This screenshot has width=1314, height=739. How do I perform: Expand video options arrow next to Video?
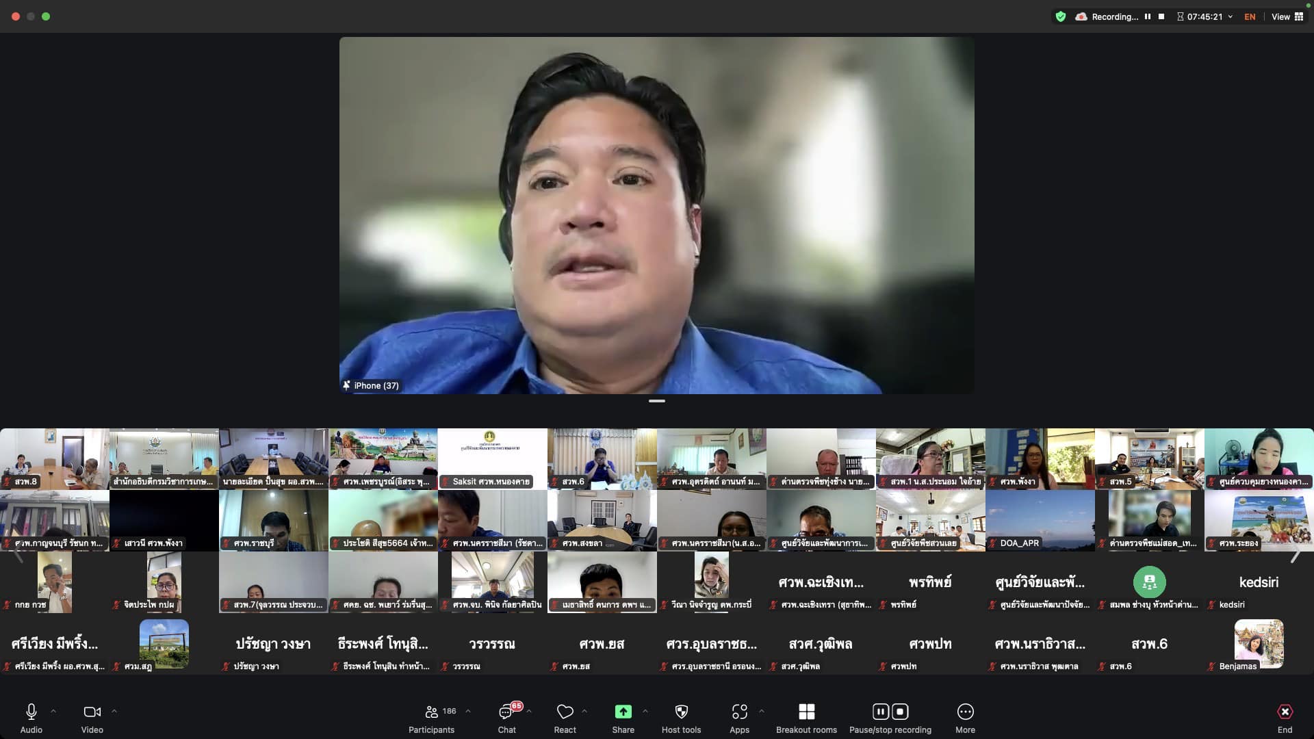click(114, 711)
